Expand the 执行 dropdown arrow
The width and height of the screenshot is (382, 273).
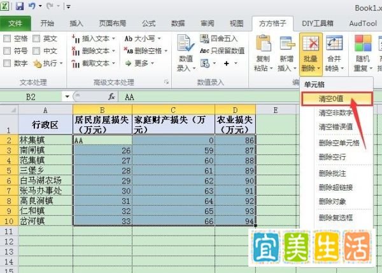coord(61,63)
